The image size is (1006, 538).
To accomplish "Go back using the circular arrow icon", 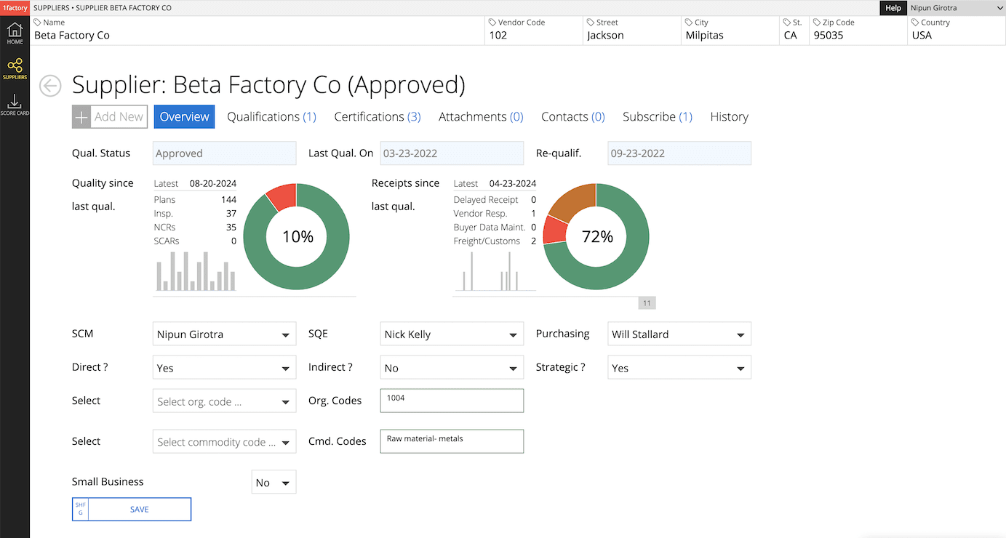I will 49,85.
